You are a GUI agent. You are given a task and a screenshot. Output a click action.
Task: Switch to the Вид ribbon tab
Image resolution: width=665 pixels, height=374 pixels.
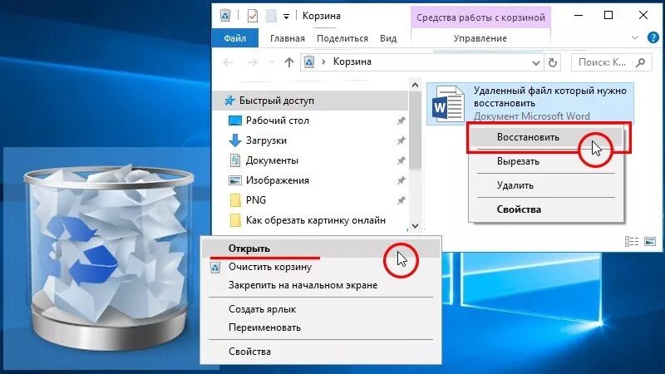pos(388,38)
